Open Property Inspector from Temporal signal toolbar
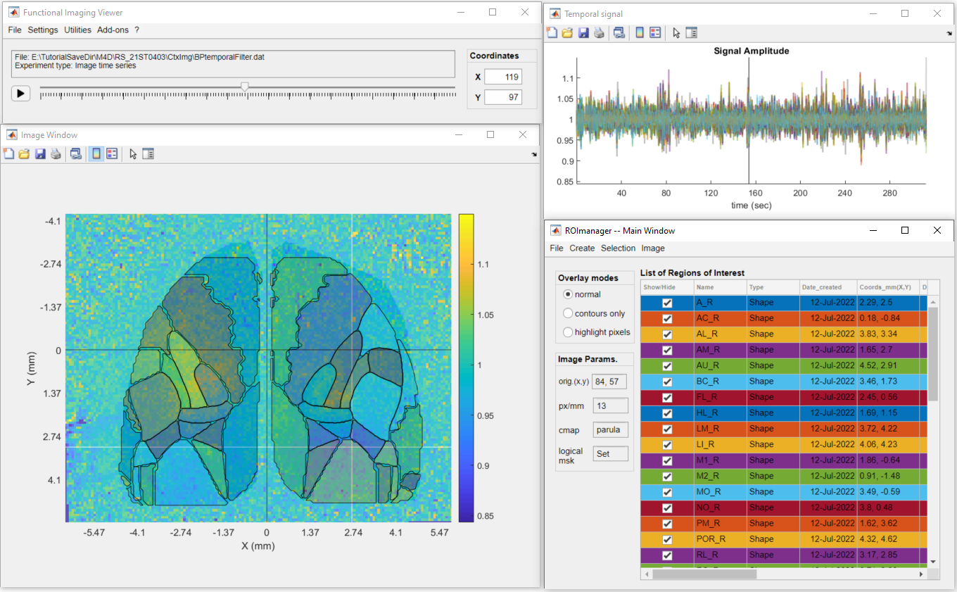 pos(691,32)
